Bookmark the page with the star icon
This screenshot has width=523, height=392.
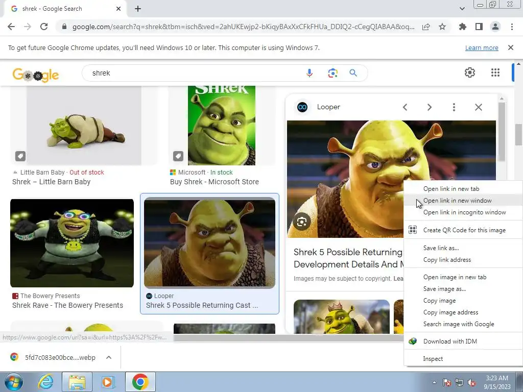[x=442, y=27]
